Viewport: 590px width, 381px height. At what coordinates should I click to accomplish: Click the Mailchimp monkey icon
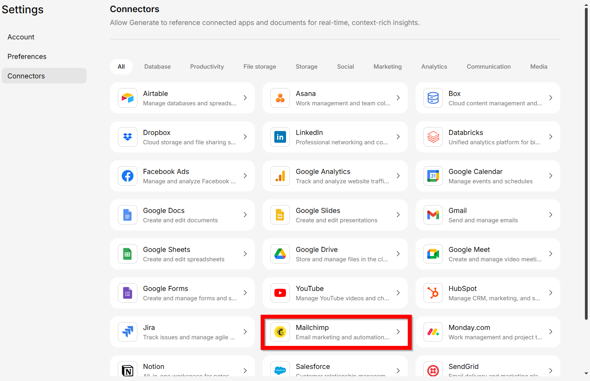pyautogui.click(x=280, y=332)
